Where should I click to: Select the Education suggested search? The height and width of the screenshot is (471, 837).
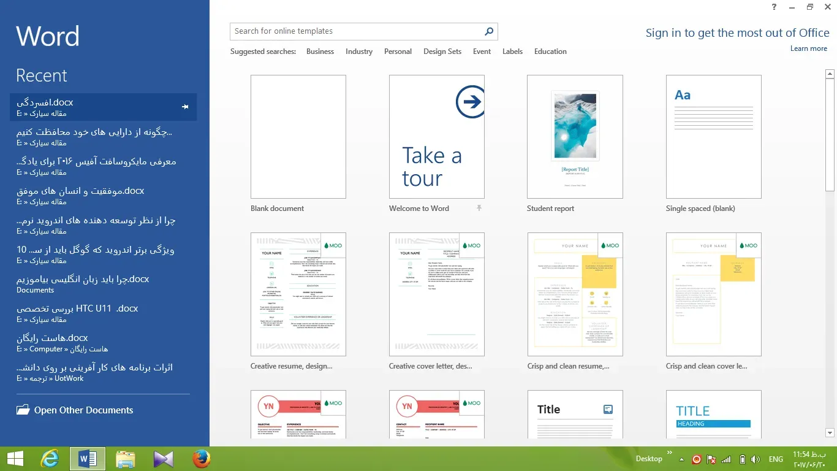pyautogui.click(x=550, y=52)
